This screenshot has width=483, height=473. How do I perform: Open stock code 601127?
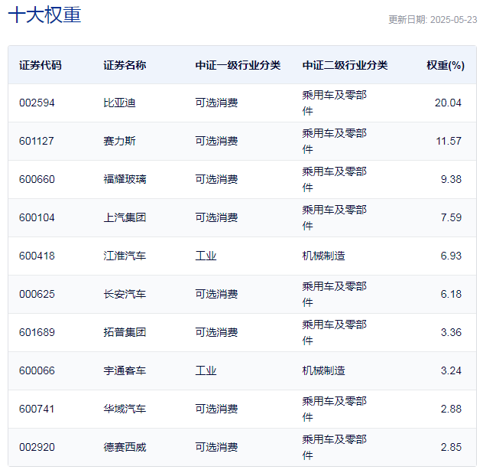pyautogui.click(x=37, y=141)
